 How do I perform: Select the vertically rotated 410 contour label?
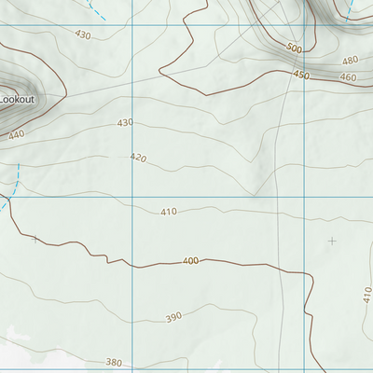pyautogui.click(x=367, y=295)
